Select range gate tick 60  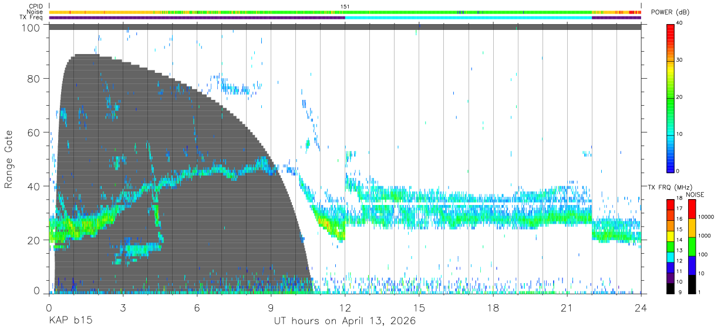pyautogui.click(x=35, y=132)
